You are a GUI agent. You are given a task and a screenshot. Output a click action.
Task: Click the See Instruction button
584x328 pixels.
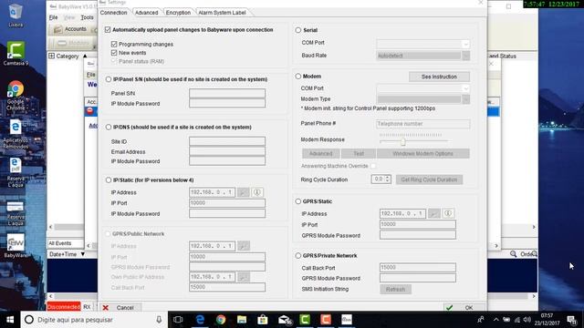[439, 77]
